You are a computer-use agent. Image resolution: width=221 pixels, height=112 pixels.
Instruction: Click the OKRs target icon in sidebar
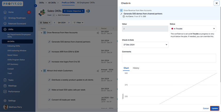point(5,30)
